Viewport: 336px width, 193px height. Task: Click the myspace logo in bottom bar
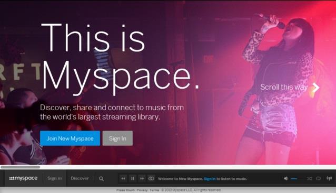tap(23, 178)
